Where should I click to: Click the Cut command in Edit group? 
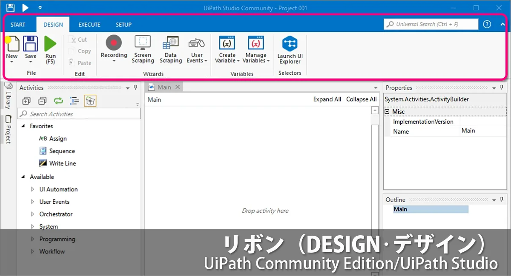tap(78, 39)
